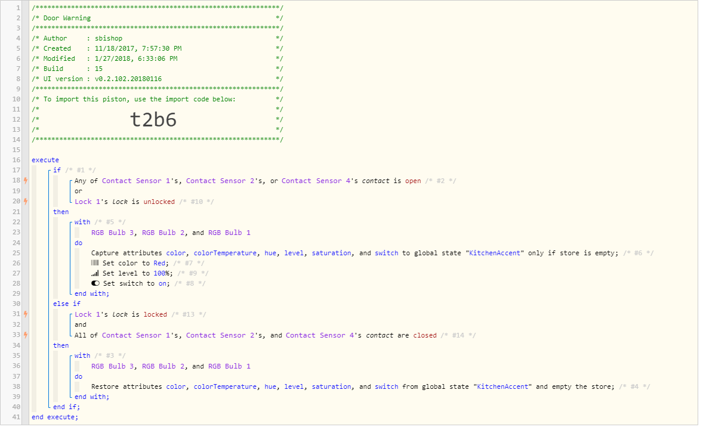Click the 'if' keyword on line 17
The width and height of the screenshot is (703, 430).
(x=57, y=170)
